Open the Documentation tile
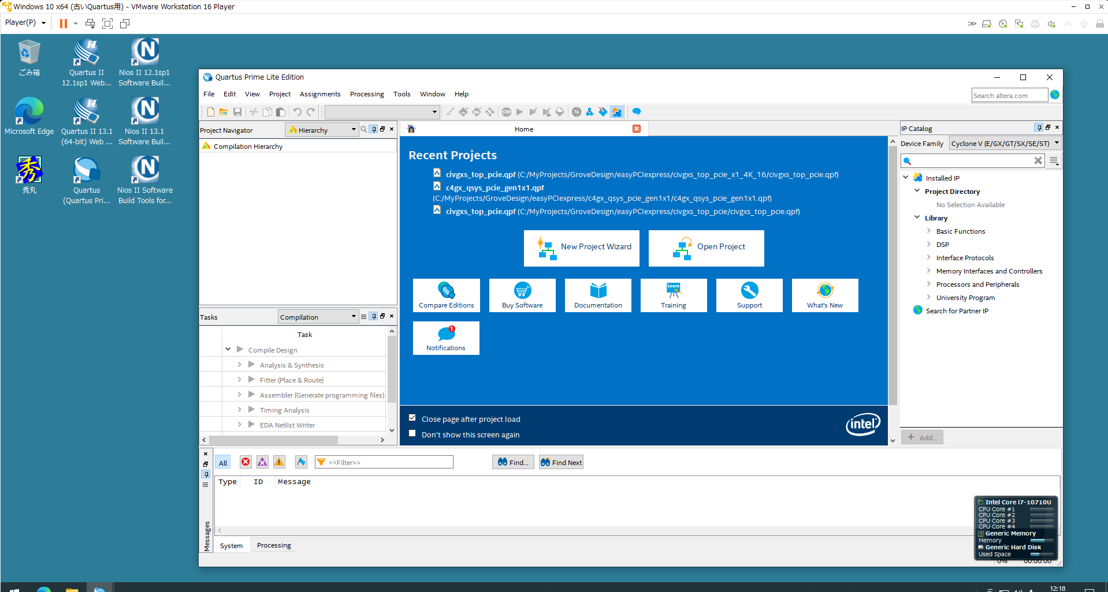 click(598, 295)
